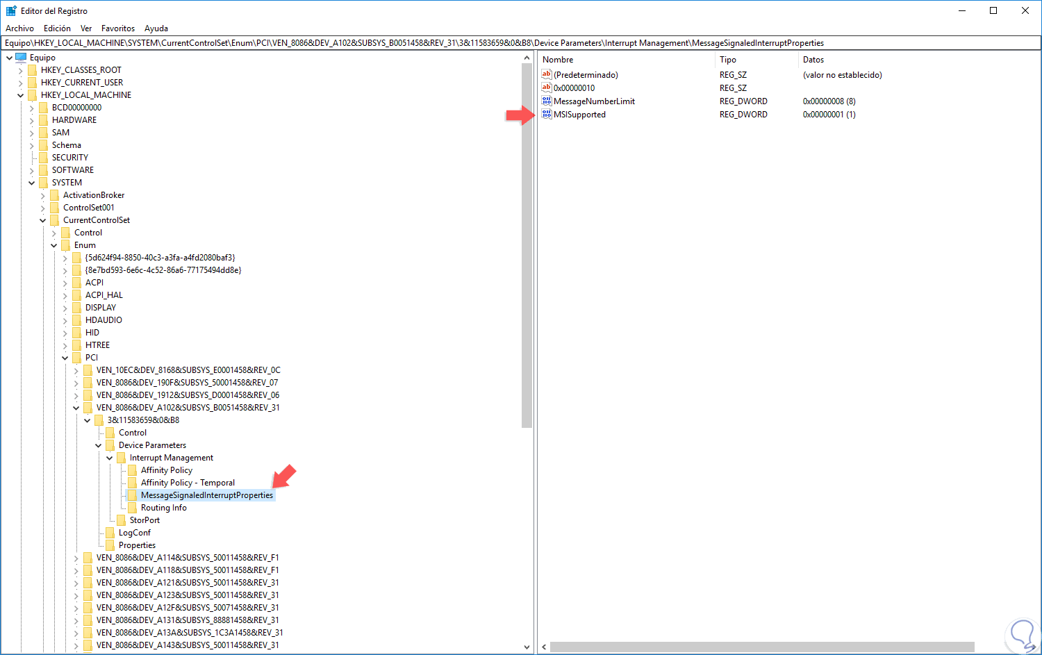Click the tree pane scroll-down arrow
Viewport: 1042px width, 655px height.
point(527,647)
